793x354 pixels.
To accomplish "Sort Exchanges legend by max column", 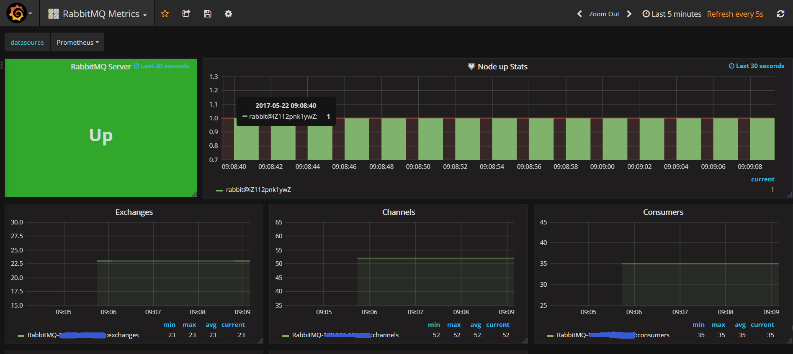I will [189, 325].
